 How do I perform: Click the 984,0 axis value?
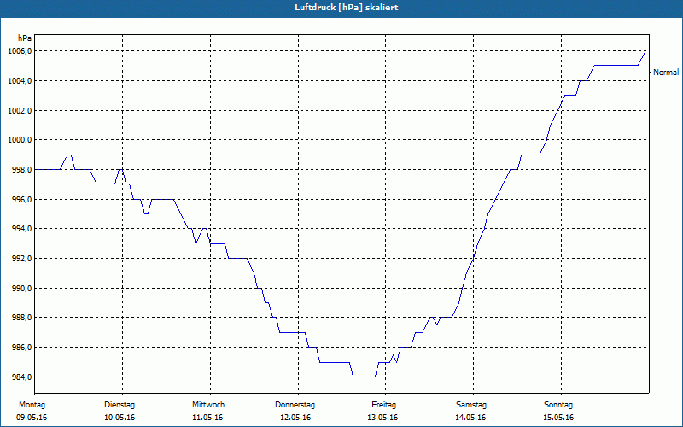[21, 377]
